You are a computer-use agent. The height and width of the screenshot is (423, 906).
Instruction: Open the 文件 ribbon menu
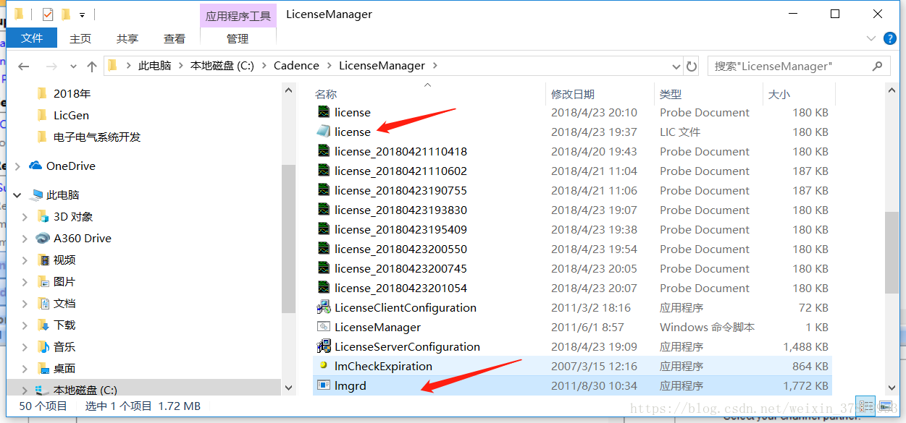pyautogui.click(x=32, y=38)
